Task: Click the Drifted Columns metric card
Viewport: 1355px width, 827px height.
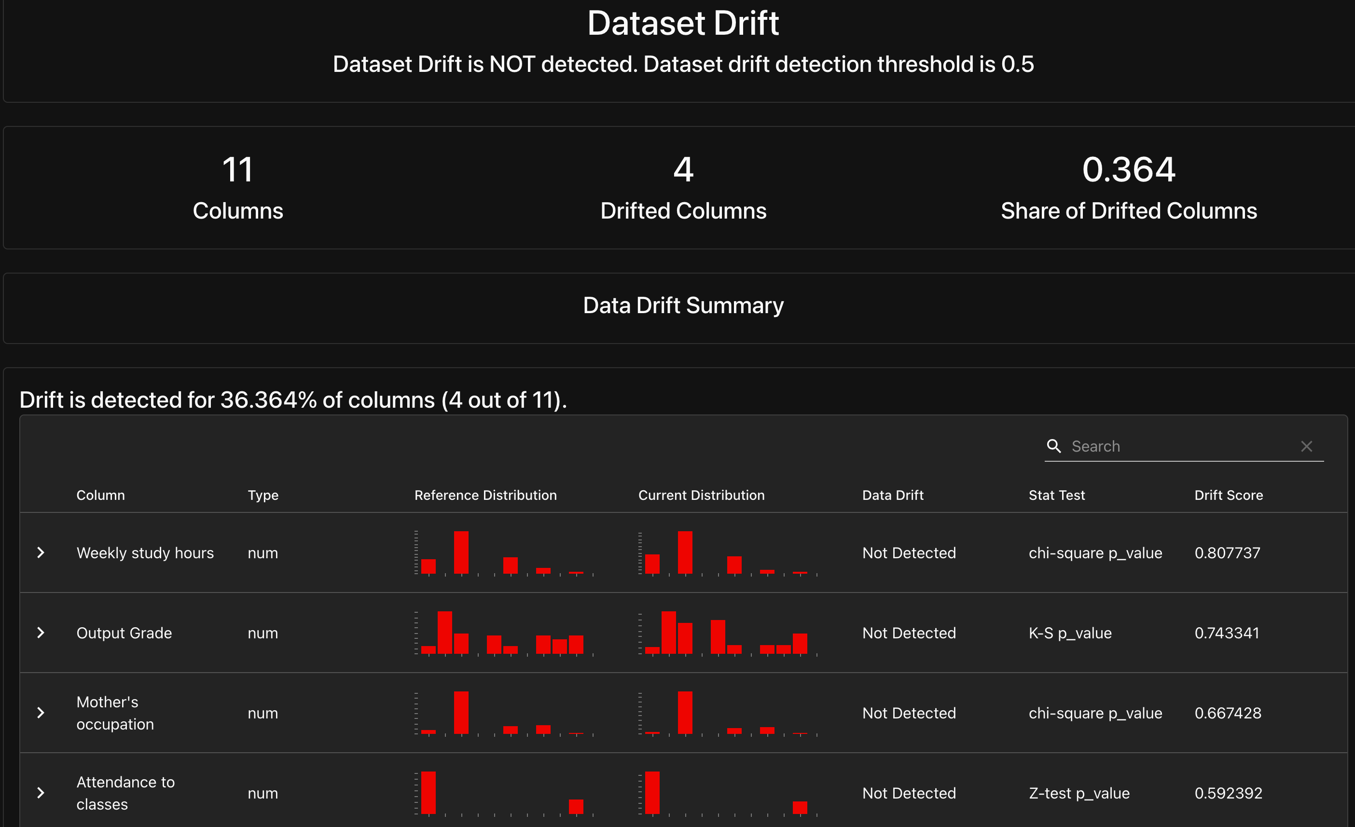Action: (x=683, y=187)
